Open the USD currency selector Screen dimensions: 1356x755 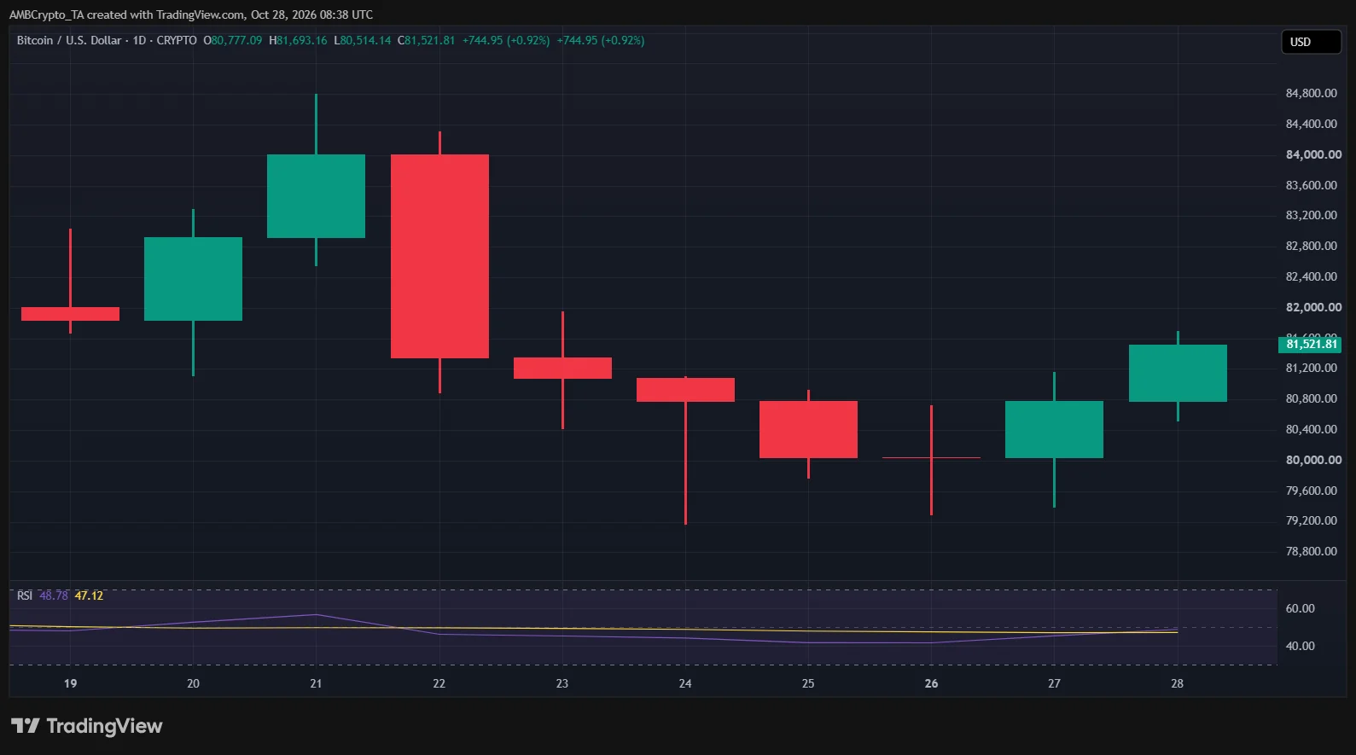(x=1311, y=42)
